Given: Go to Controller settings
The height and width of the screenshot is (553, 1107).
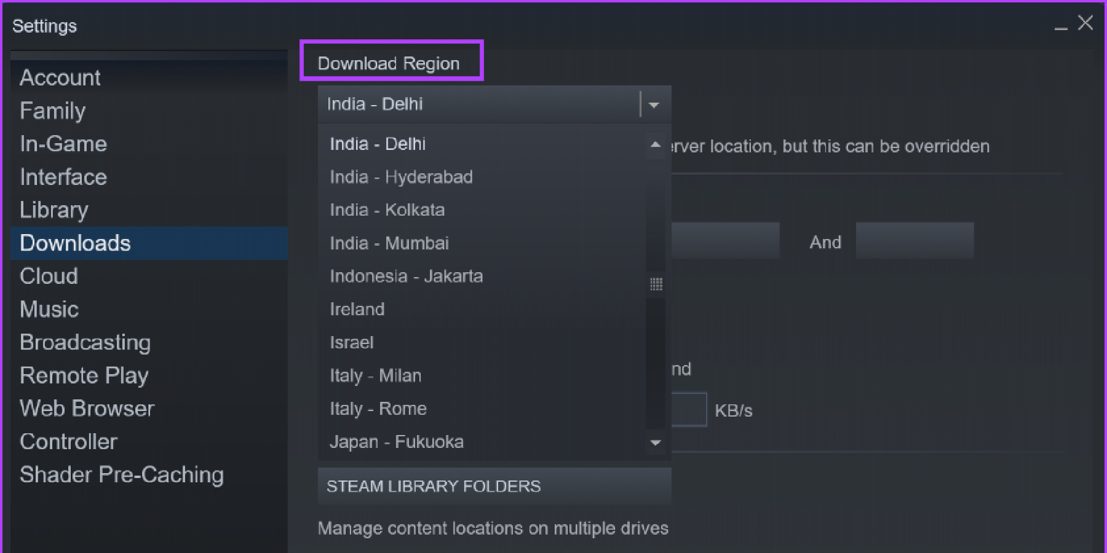Looking at the screenshot, I should click(149, 442).
